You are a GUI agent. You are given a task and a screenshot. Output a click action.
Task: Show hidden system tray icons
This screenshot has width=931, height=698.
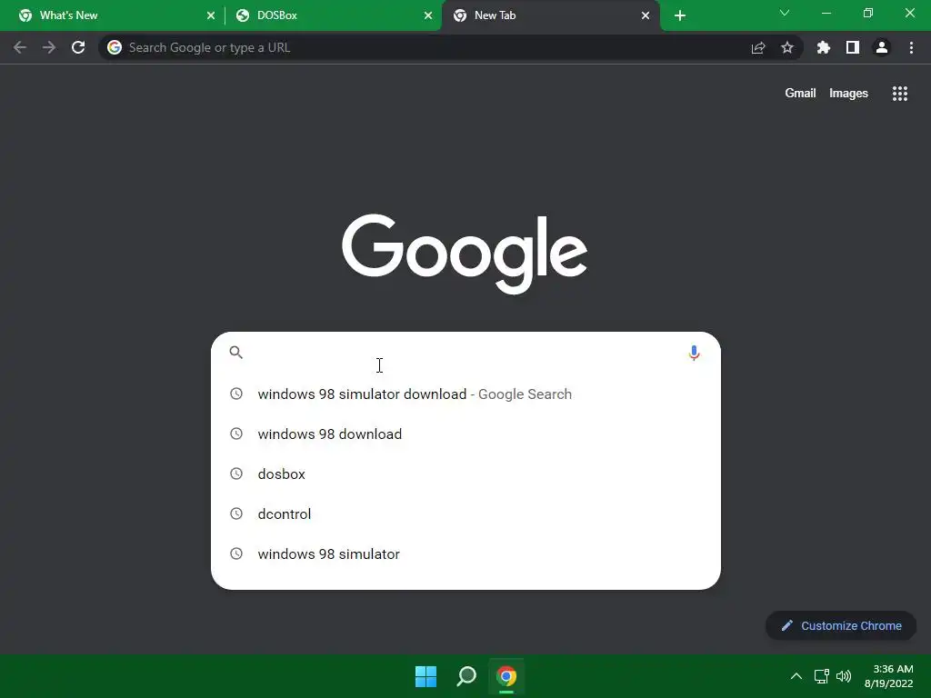(x=796, y=676)
